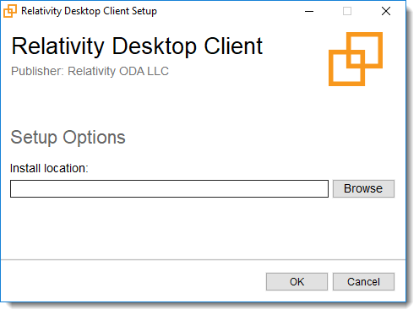
Task: Click the 'Relativity Desktop Client Setup' title text
Action: (89, 11)
